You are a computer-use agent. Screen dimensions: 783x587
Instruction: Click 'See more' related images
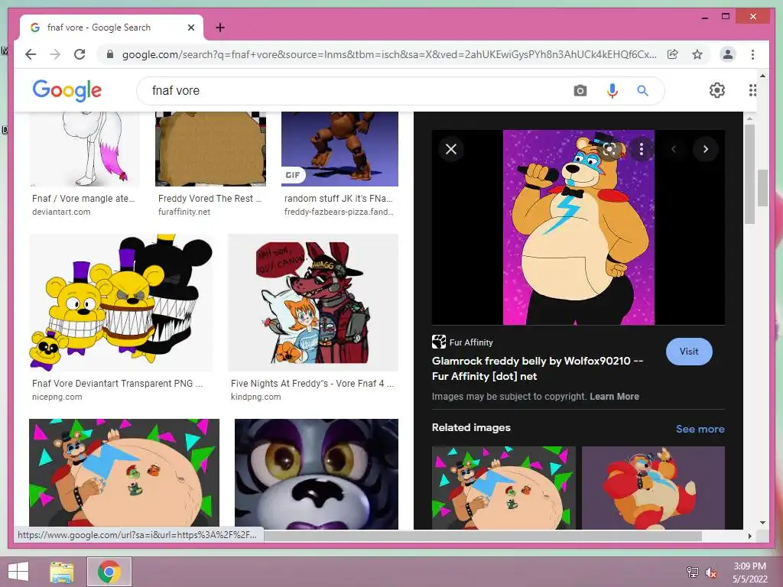pos(700,429)
